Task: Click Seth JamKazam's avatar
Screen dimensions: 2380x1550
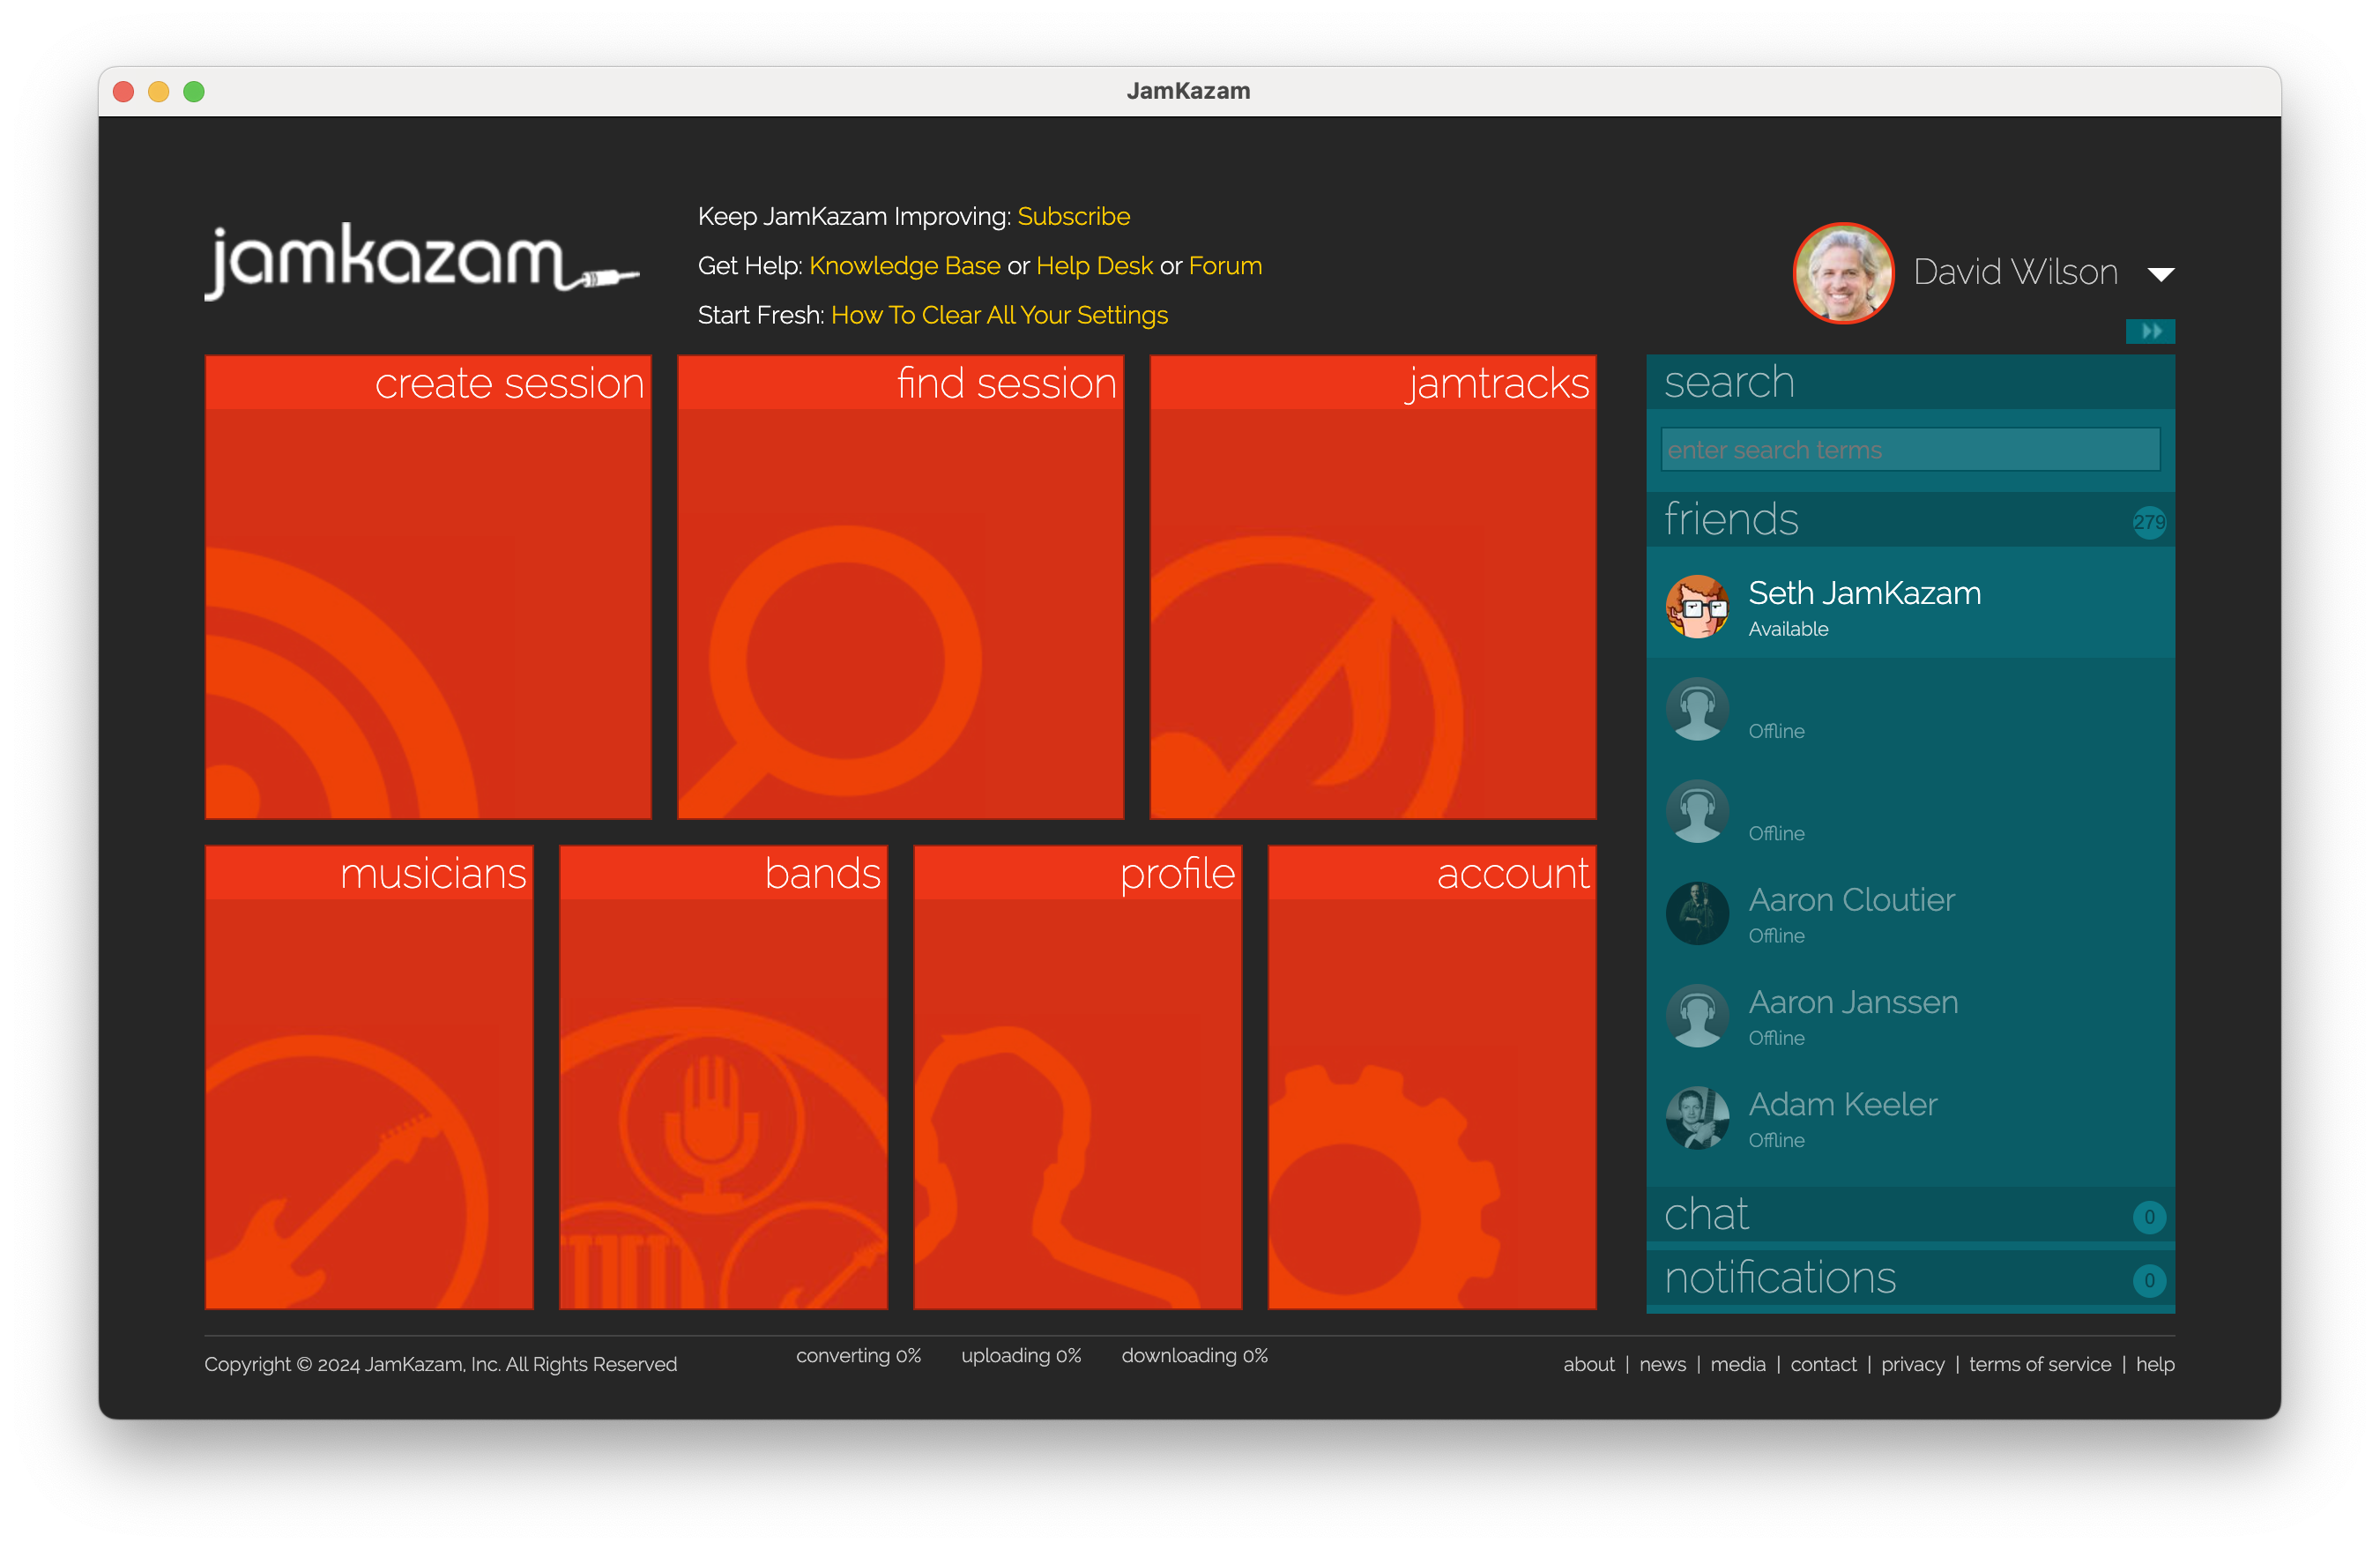Action: pos(1697,606)
